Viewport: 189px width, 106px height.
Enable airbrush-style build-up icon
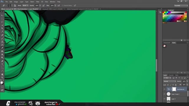pos(59,6)
